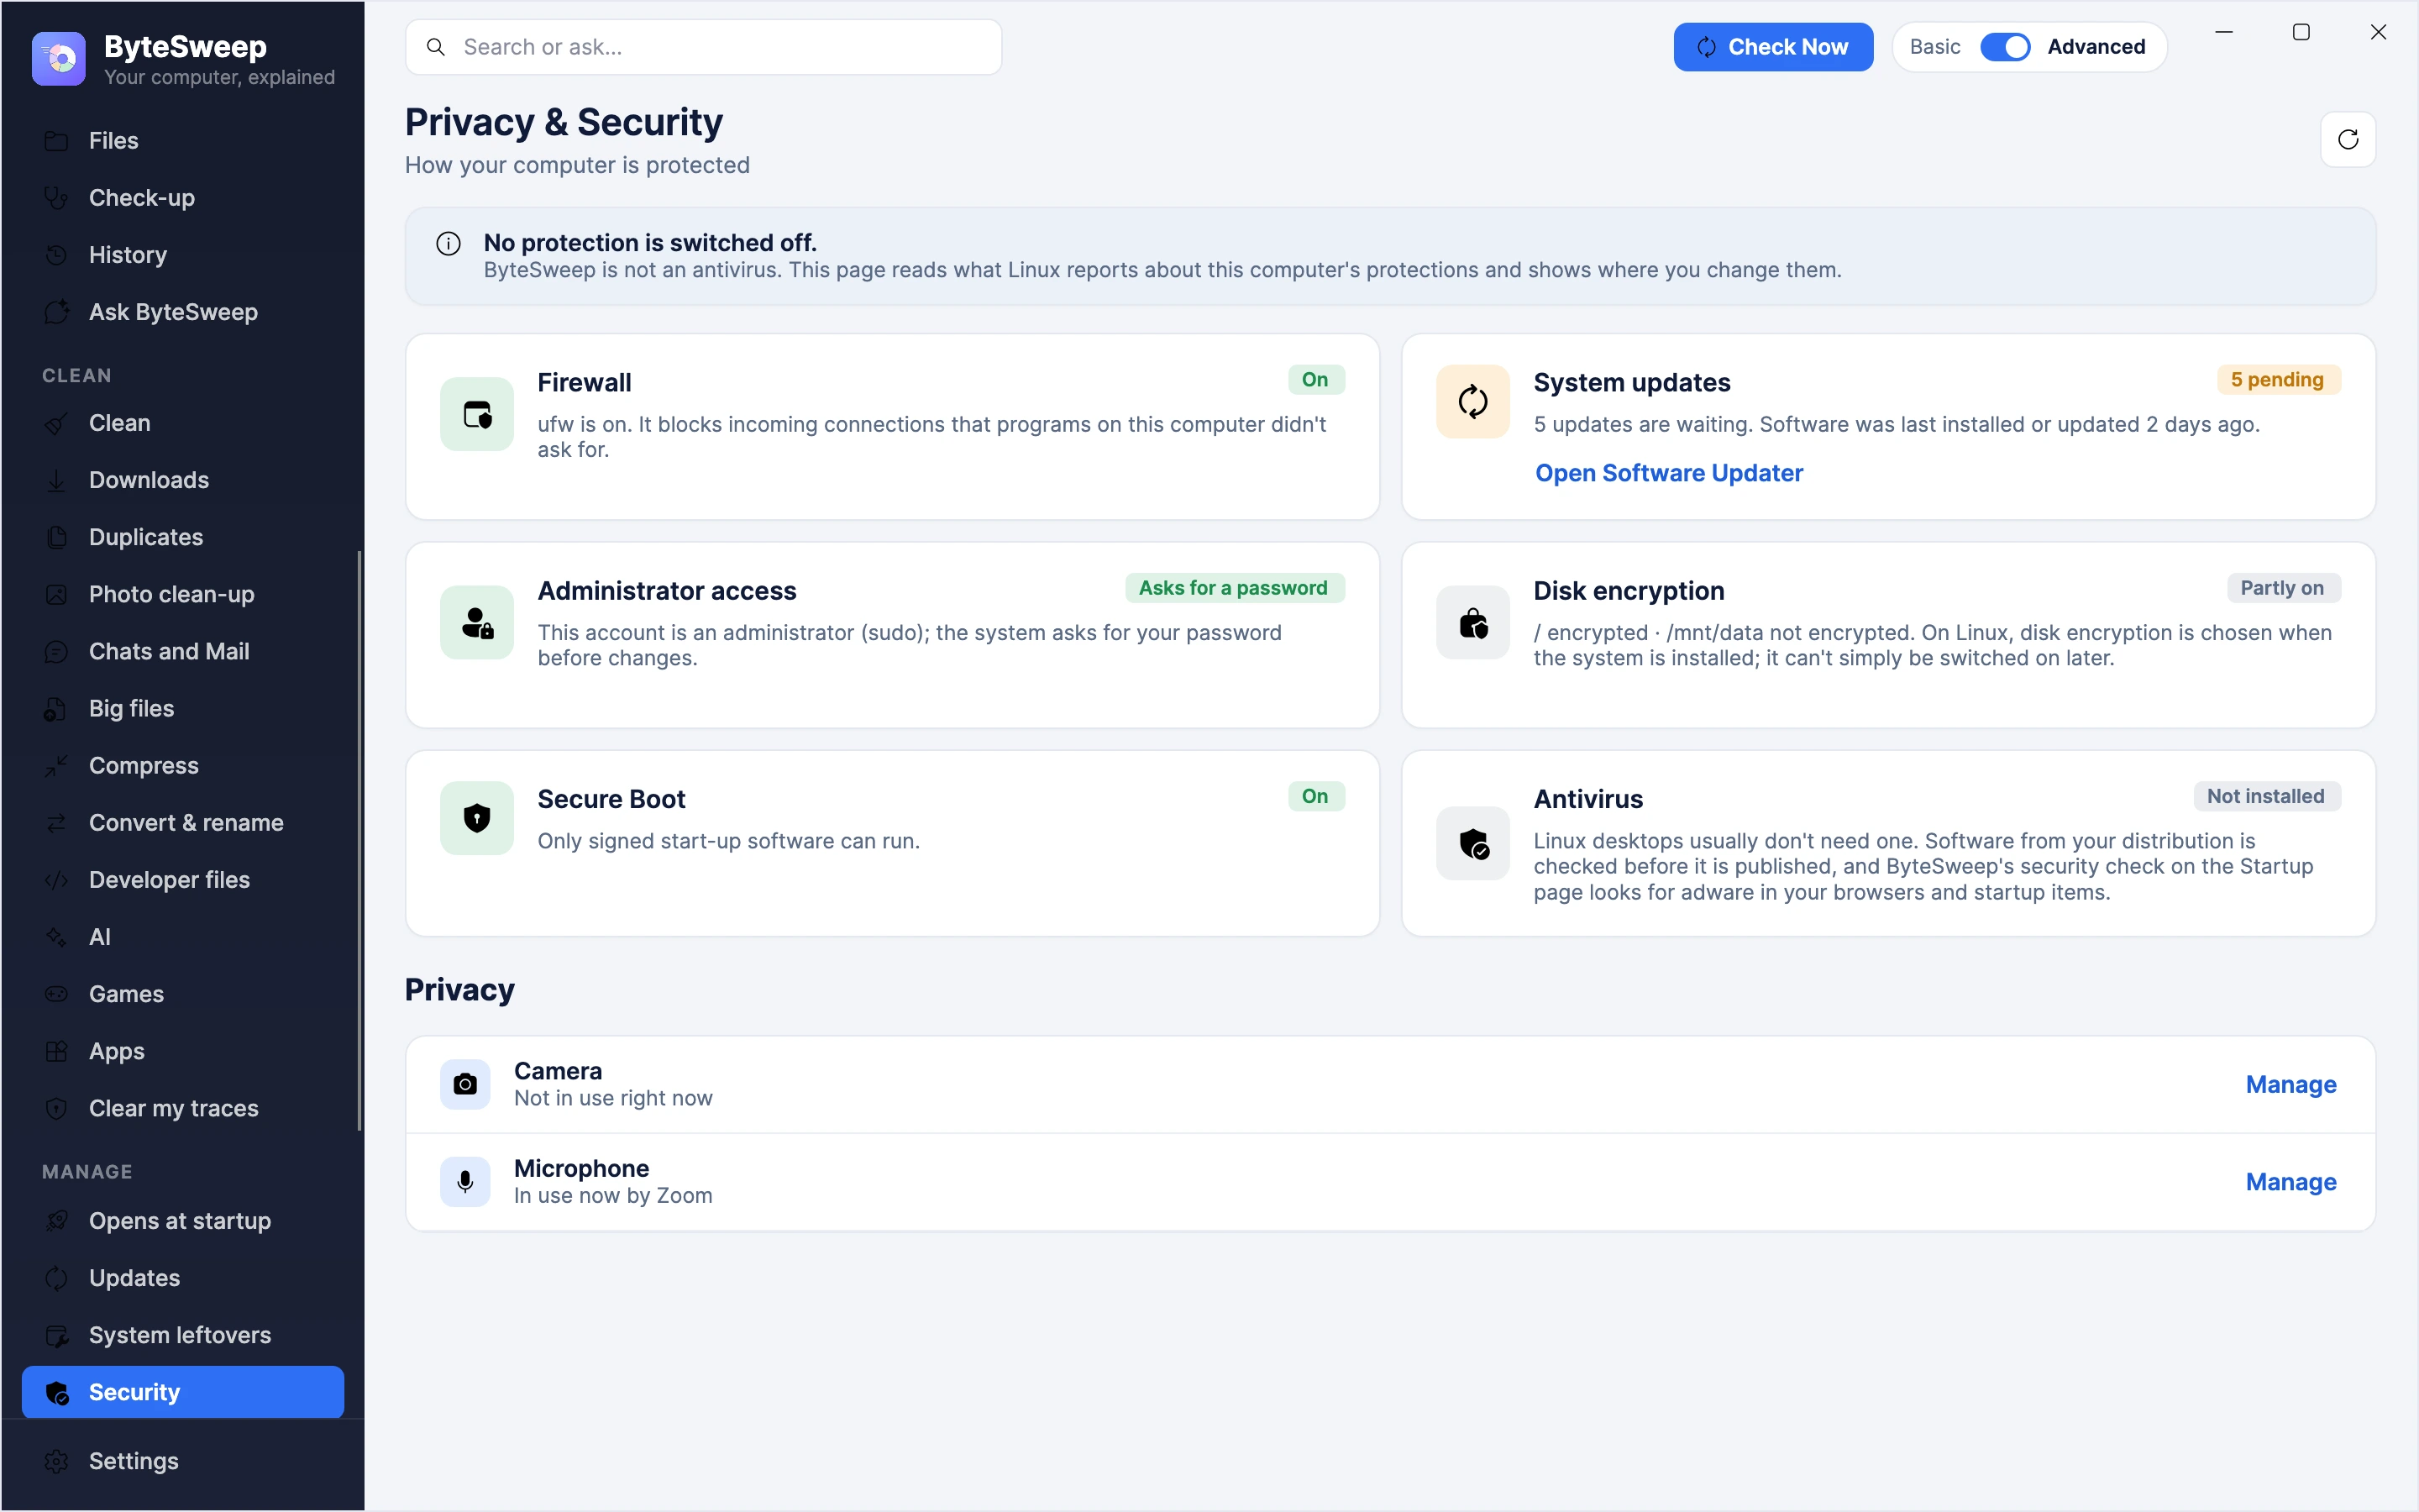Click the Firewall card icon
The width and height of the screenshot is (2419, 1512).
pyautogui.click(x=477, y=414)
